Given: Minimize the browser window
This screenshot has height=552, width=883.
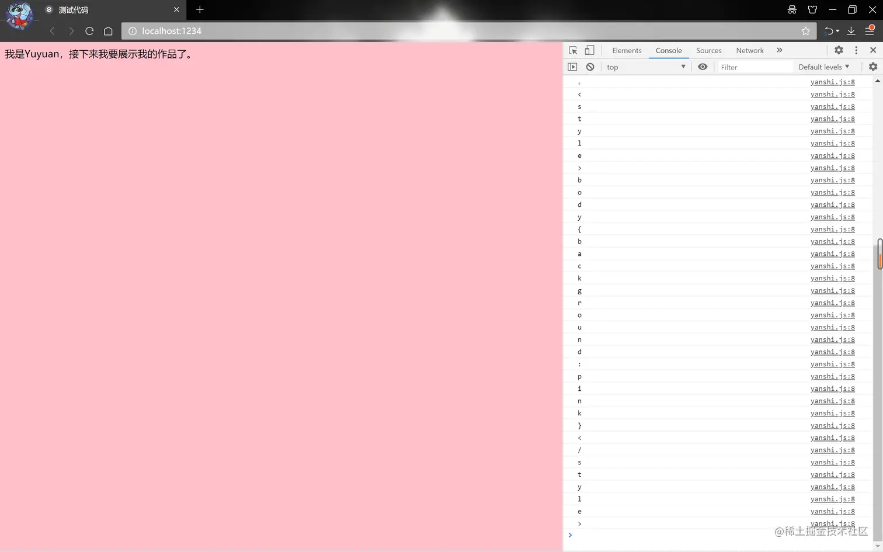Looking at the screenshot, I should (x=832, y=9).
